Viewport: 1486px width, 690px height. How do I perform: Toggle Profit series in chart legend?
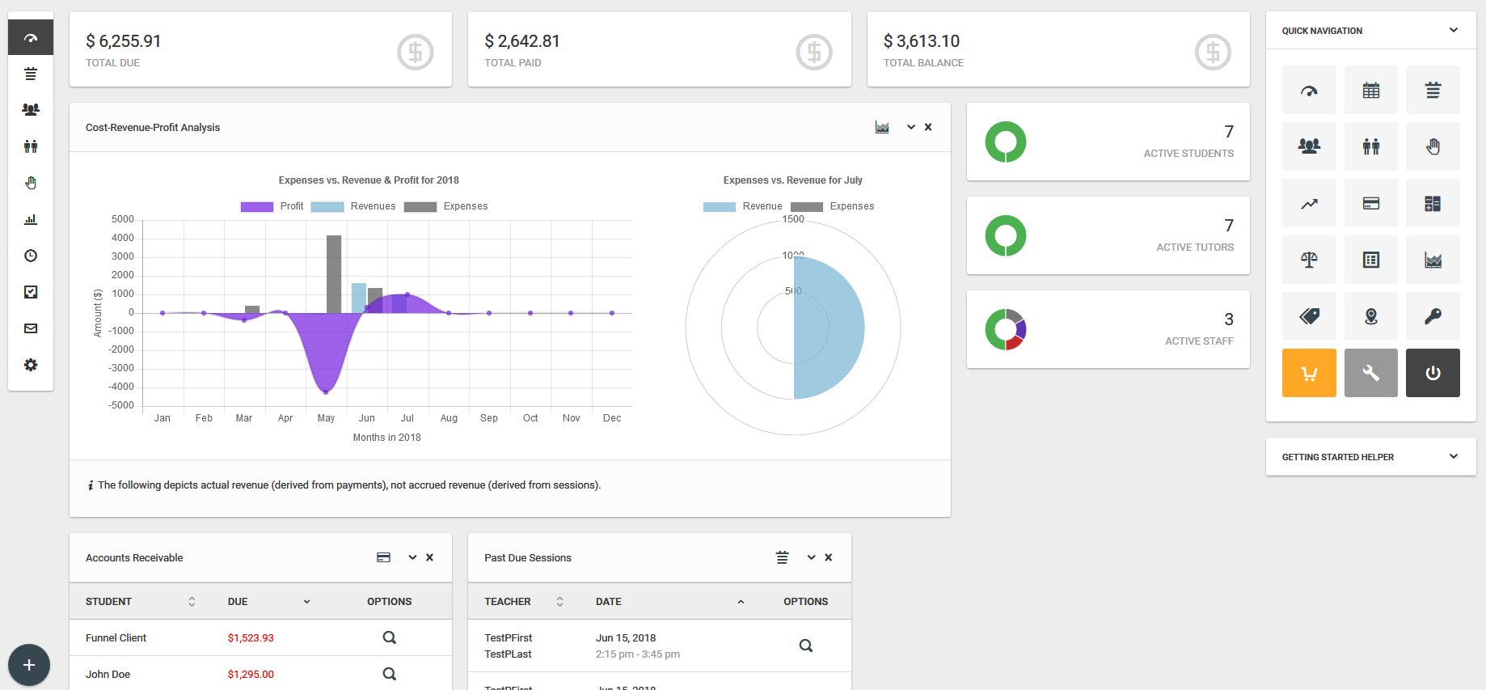click(272, 206)
